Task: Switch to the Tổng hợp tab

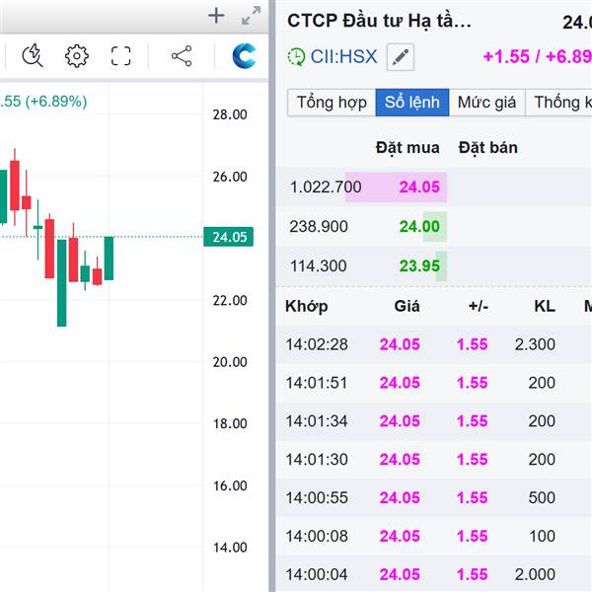Action: [x=332, y=102]
